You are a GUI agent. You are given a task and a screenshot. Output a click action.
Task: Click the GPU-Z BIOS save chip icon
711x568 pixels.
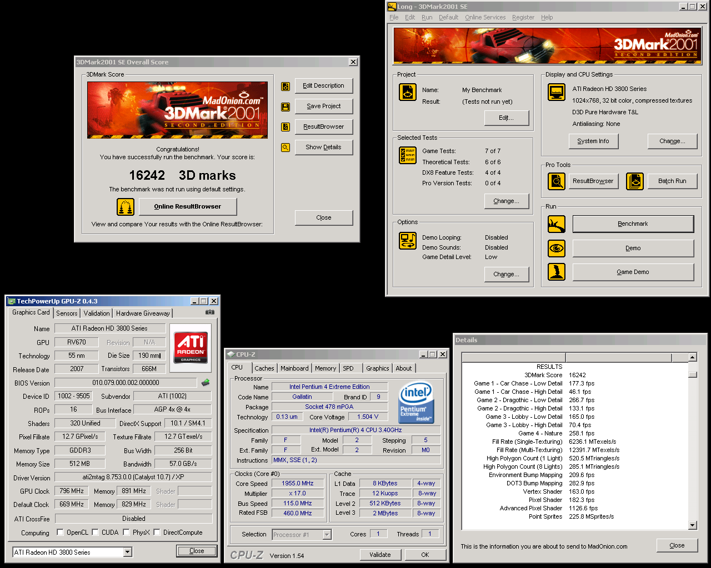(x=206, y=382)
